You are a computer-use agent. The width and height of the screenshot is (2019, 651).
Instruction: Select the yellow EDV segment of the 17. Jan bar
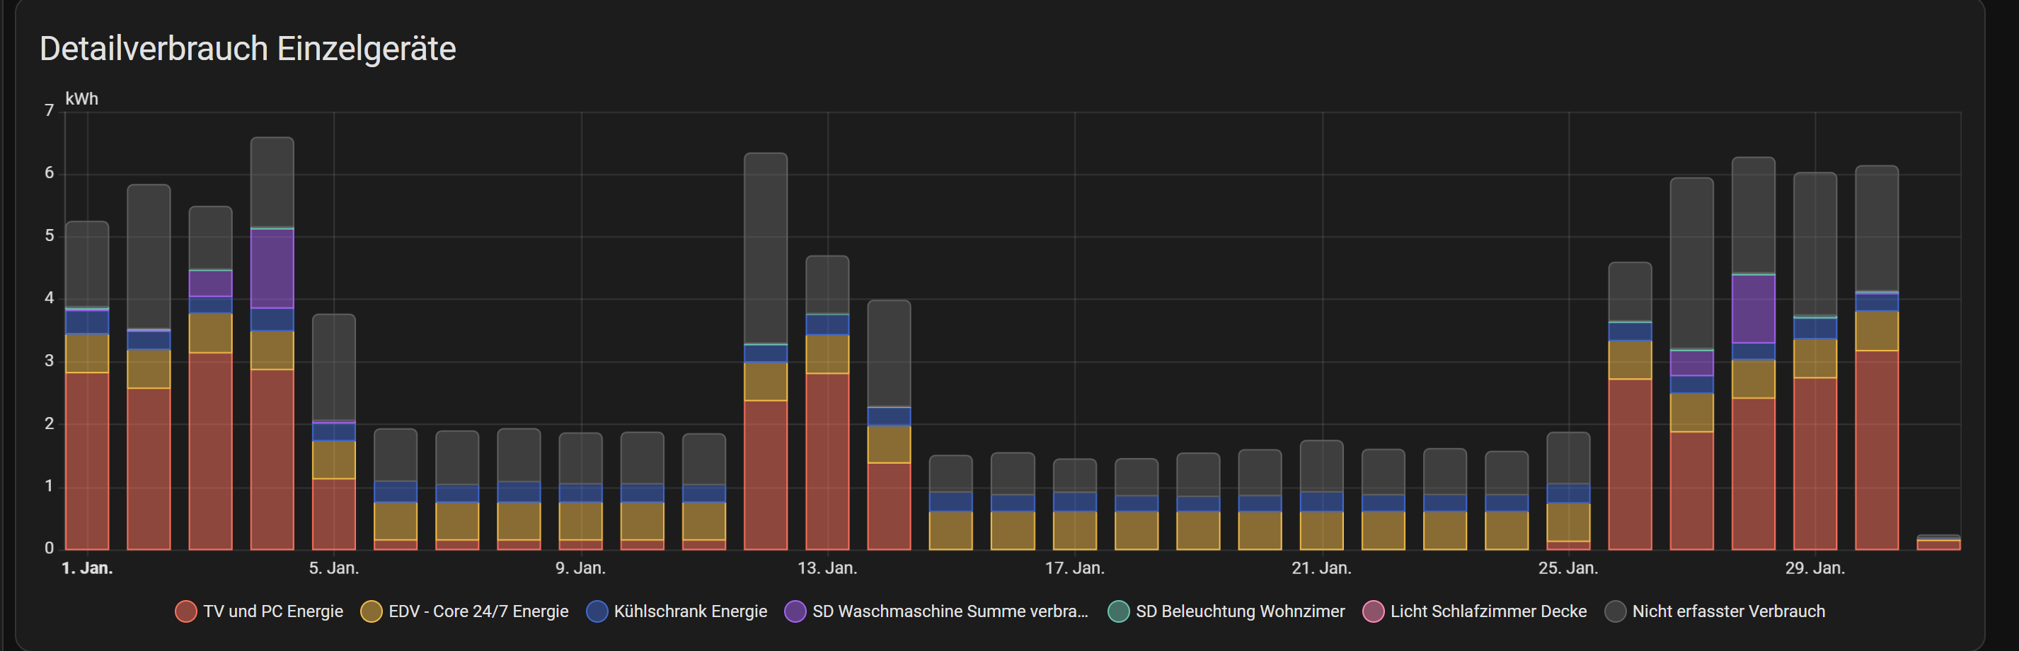[1074, 529]
